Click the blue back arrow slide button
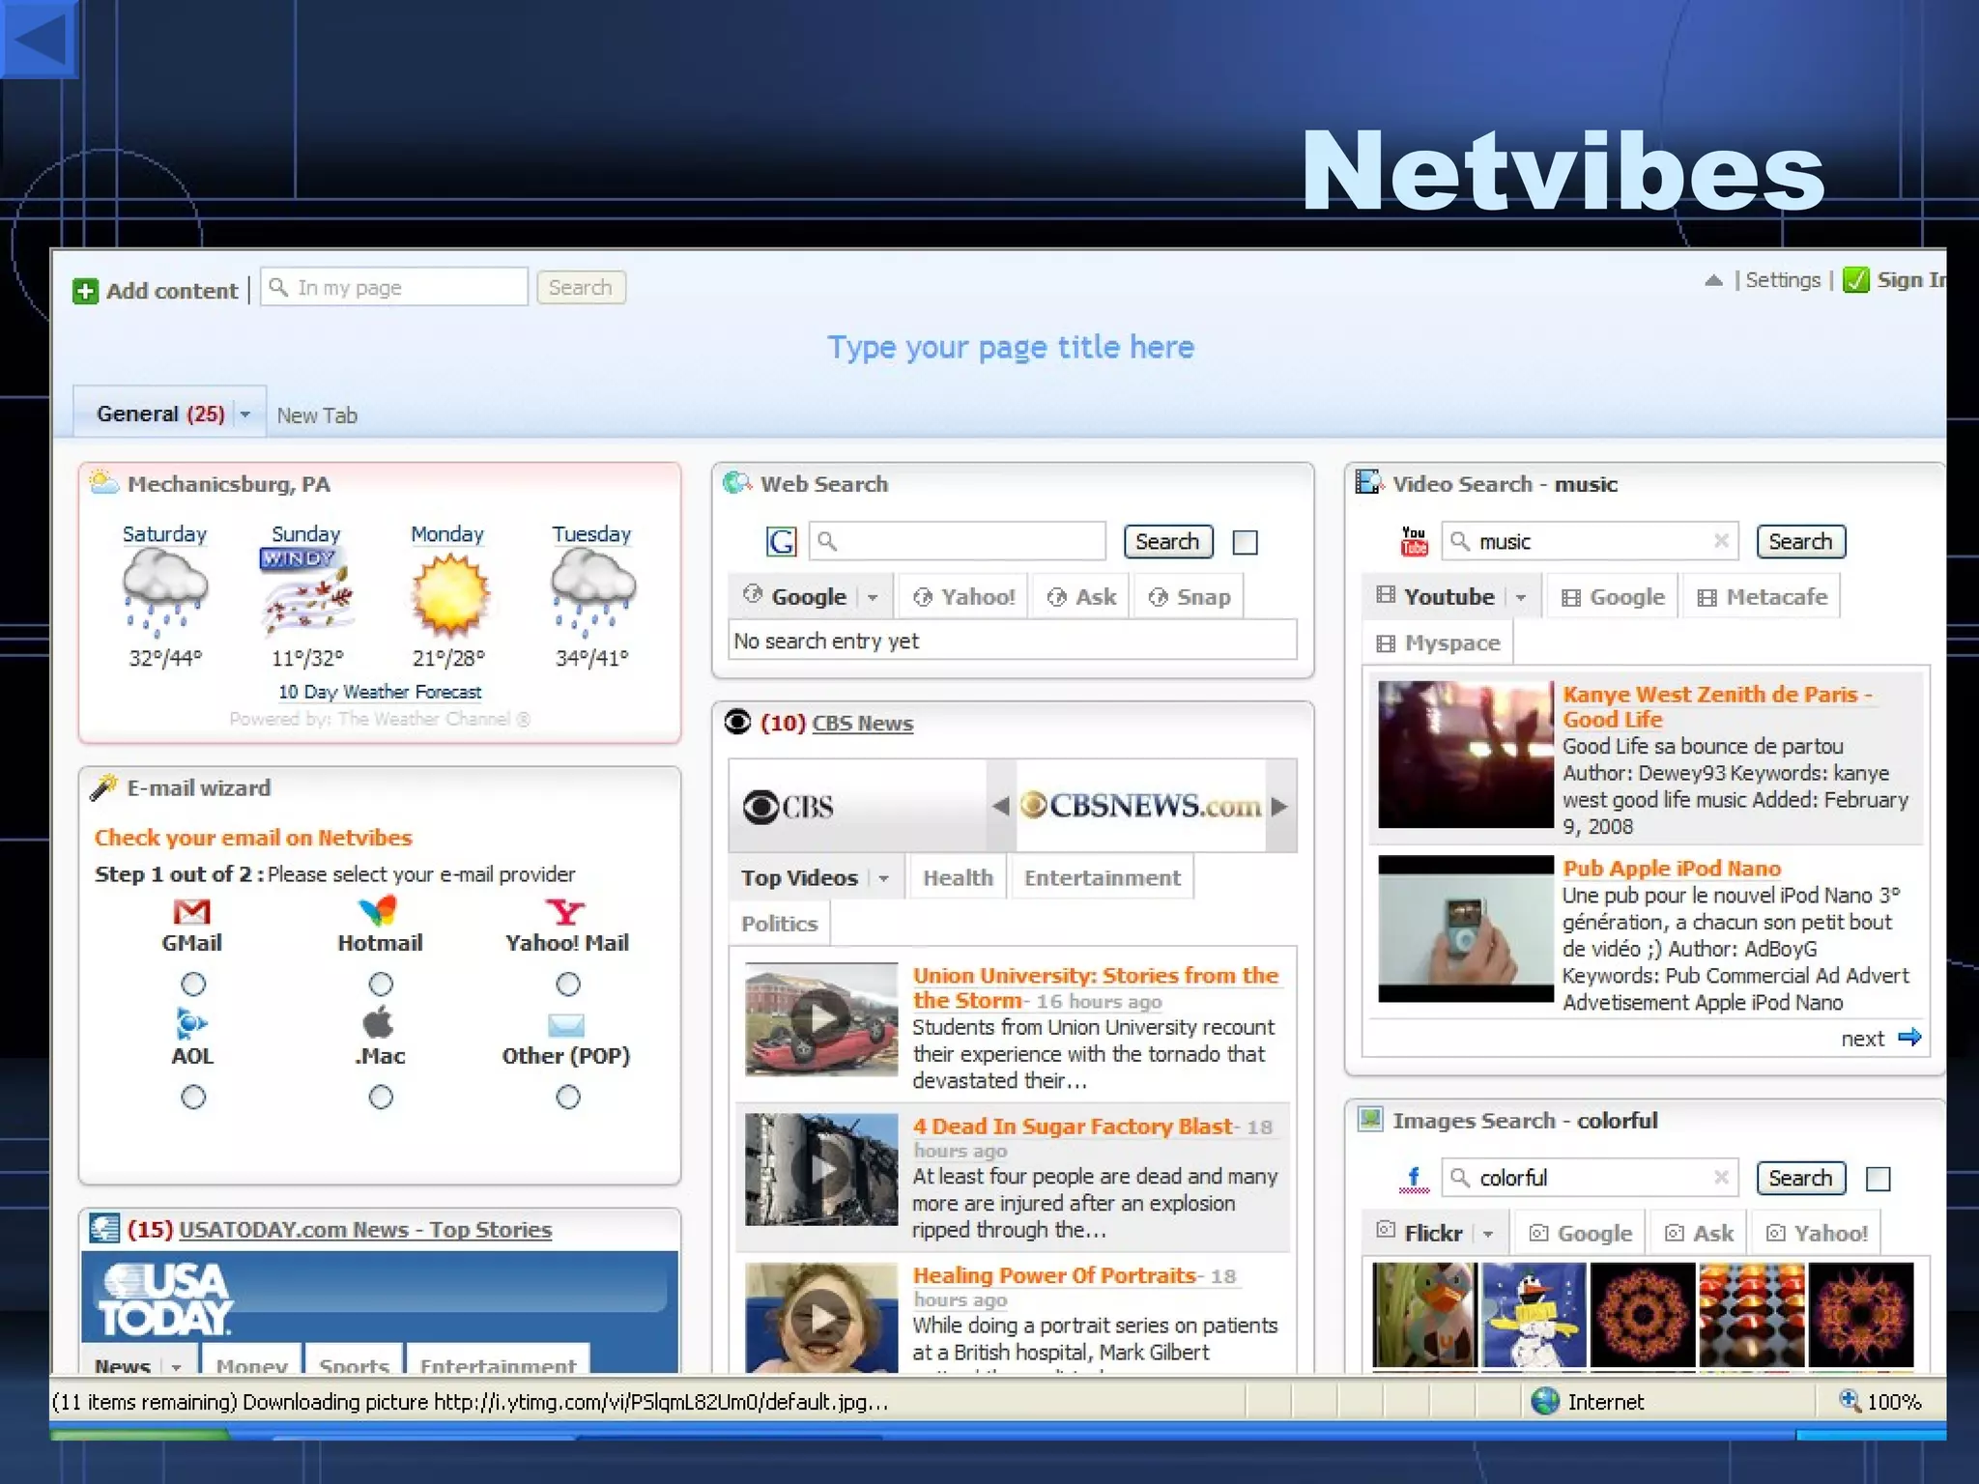This screenshot has height=1484, width=1979. [x=39, y=39]
